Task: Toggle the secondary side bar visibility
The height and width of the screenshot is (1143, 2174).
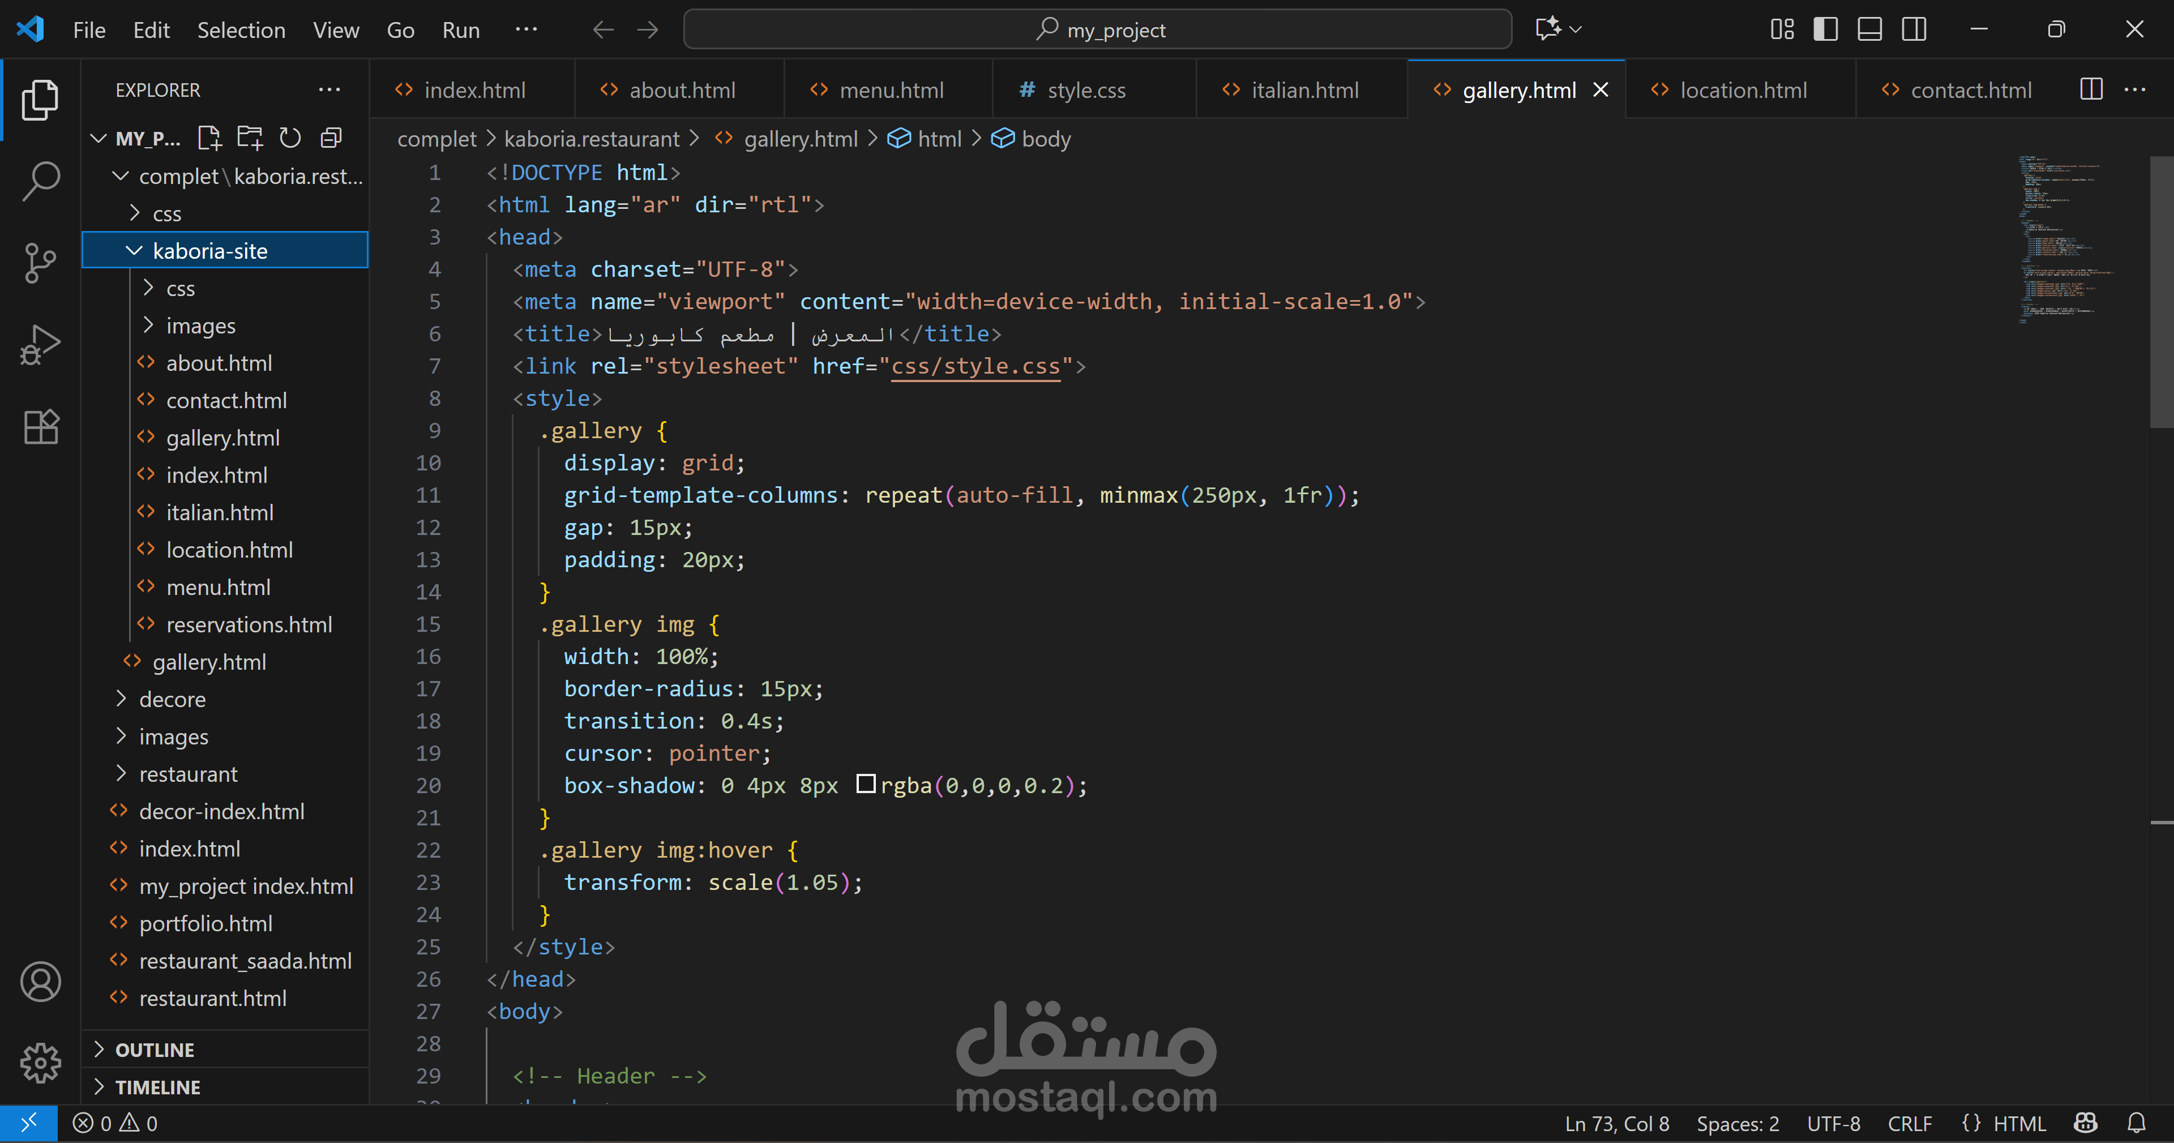Action: [x=1913, y=29]
